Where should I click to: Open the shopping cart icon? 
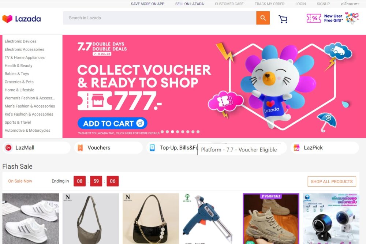pos(283,19)
